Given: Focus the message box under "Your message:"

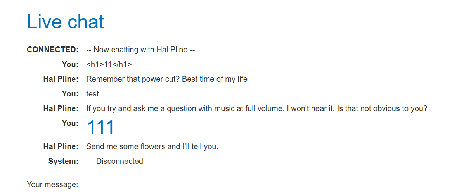Looking at the screenshot, I should click(196, 195).
